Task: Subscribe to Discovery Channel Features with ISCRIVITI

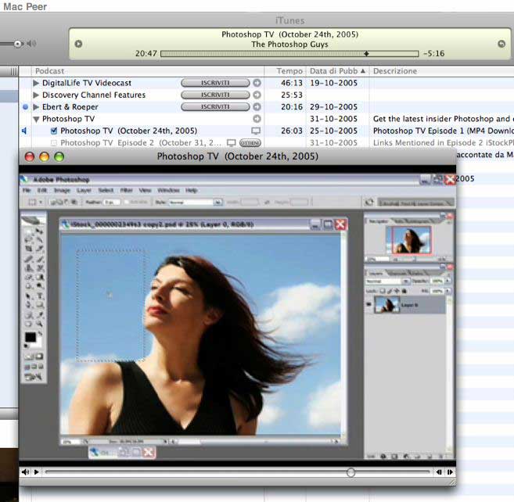Action: pyautogui.click(x=215, y=95)
